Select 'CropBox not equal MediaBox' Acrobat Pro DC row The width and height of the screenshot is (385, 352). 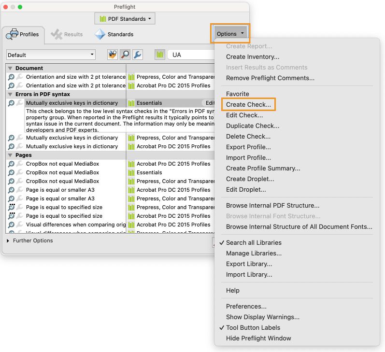coord(110,164)
